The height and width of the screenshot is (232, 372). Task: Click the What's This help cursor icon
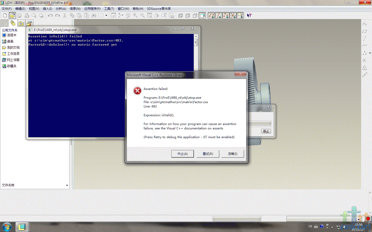[x=249, y=15]
